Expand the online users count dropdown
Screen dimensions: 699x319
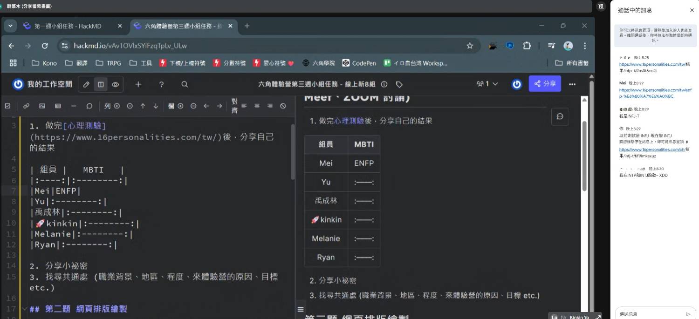tap(487, 84)
